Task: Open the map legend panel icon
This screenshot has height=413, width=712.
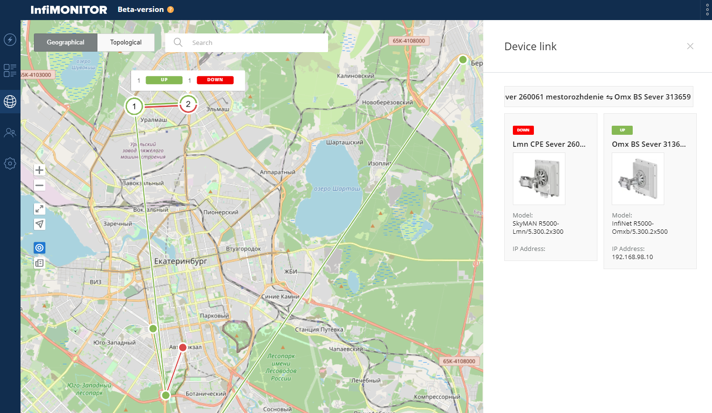Action: 40,263
